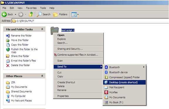Choose Create Shortcut in the context menu

[x=78, y=82]
